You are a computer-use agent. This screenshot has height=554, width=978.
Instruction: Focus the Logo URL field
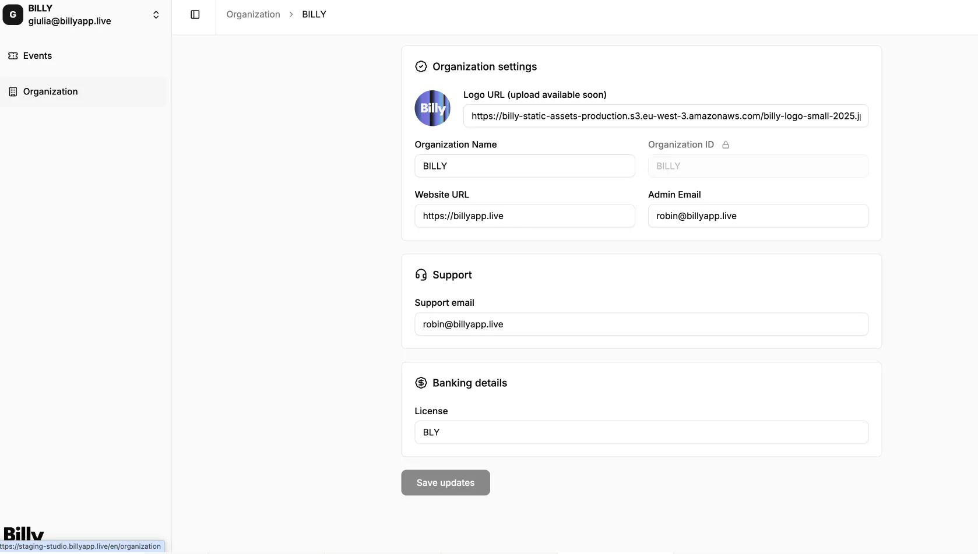(666, 116)
